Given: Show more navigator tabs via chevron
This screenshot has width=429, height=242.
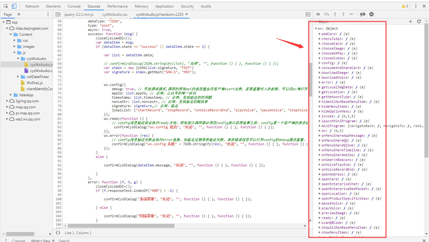Looking at the screenshot, I should (x=19, y=14).
